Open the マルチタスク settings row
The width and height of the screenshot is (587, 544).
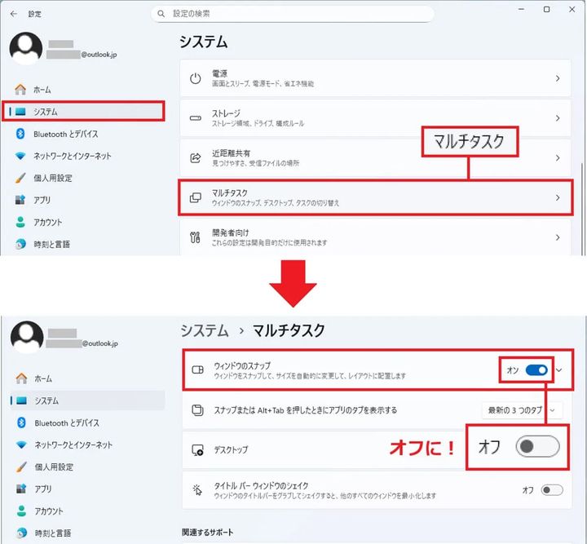tap(375, 197)
